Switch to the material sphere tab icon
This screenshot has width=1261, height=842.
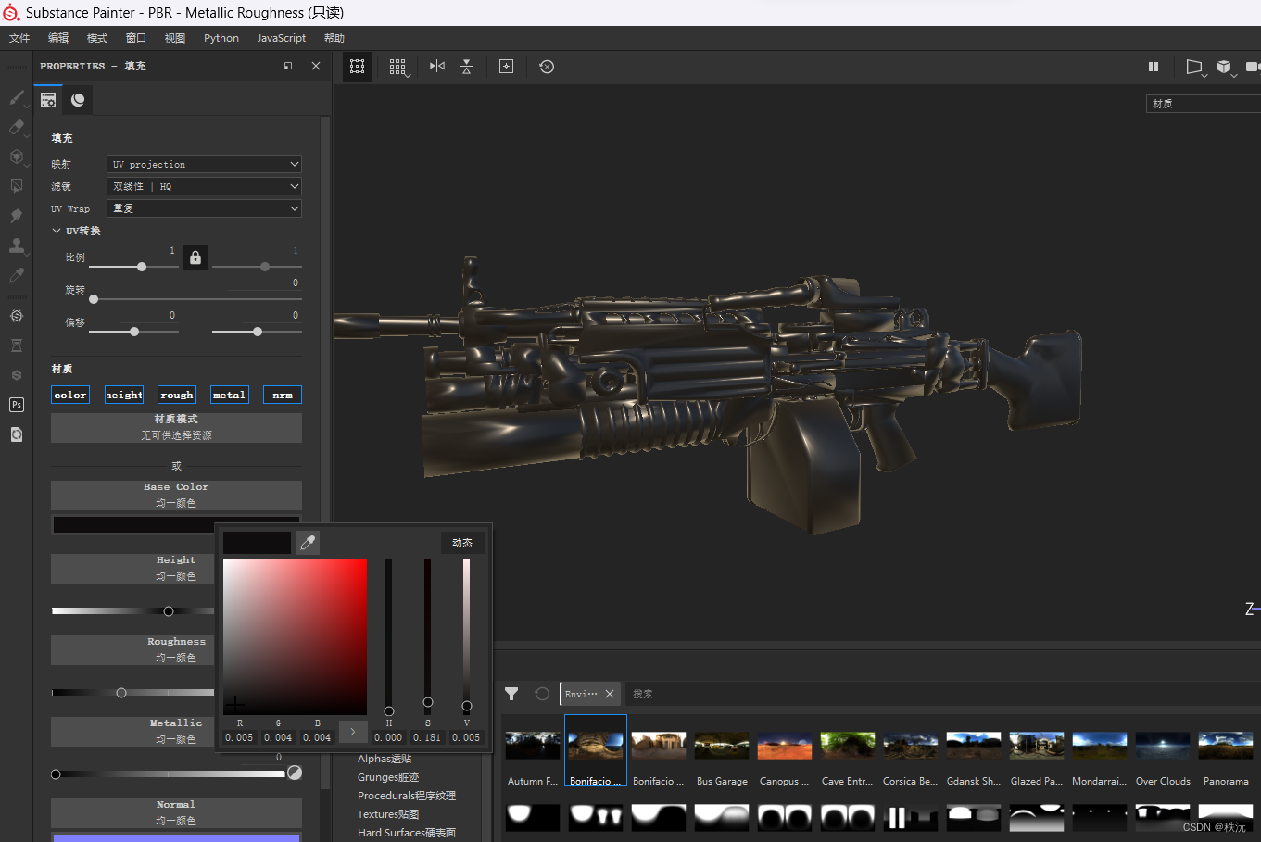coord(78,100)
